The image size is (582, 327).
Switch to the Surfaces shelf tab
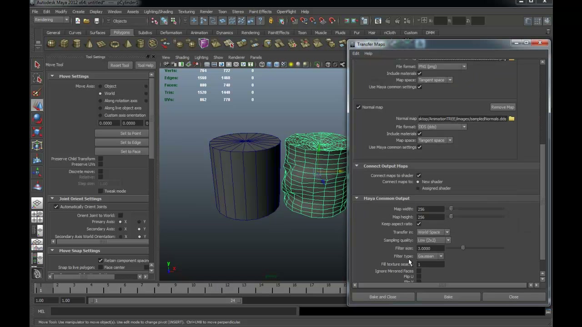coord(97,33)
